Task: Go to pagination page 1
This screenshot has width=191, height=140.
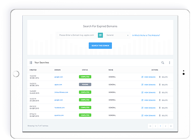Action: 160,126
